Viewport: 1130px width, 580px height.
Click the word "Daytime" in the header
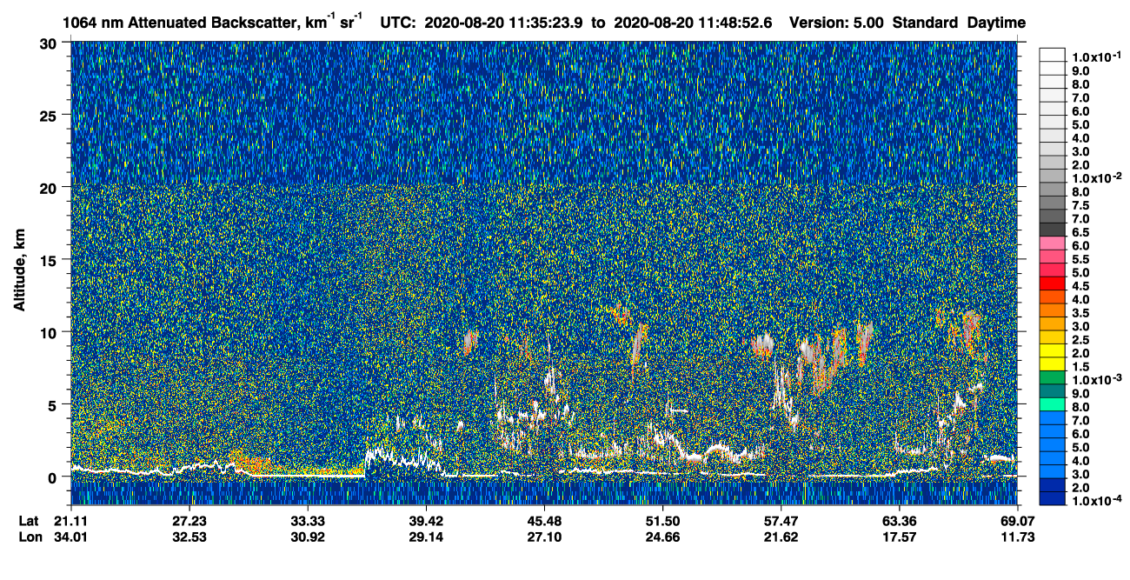[x=996, y=23]
